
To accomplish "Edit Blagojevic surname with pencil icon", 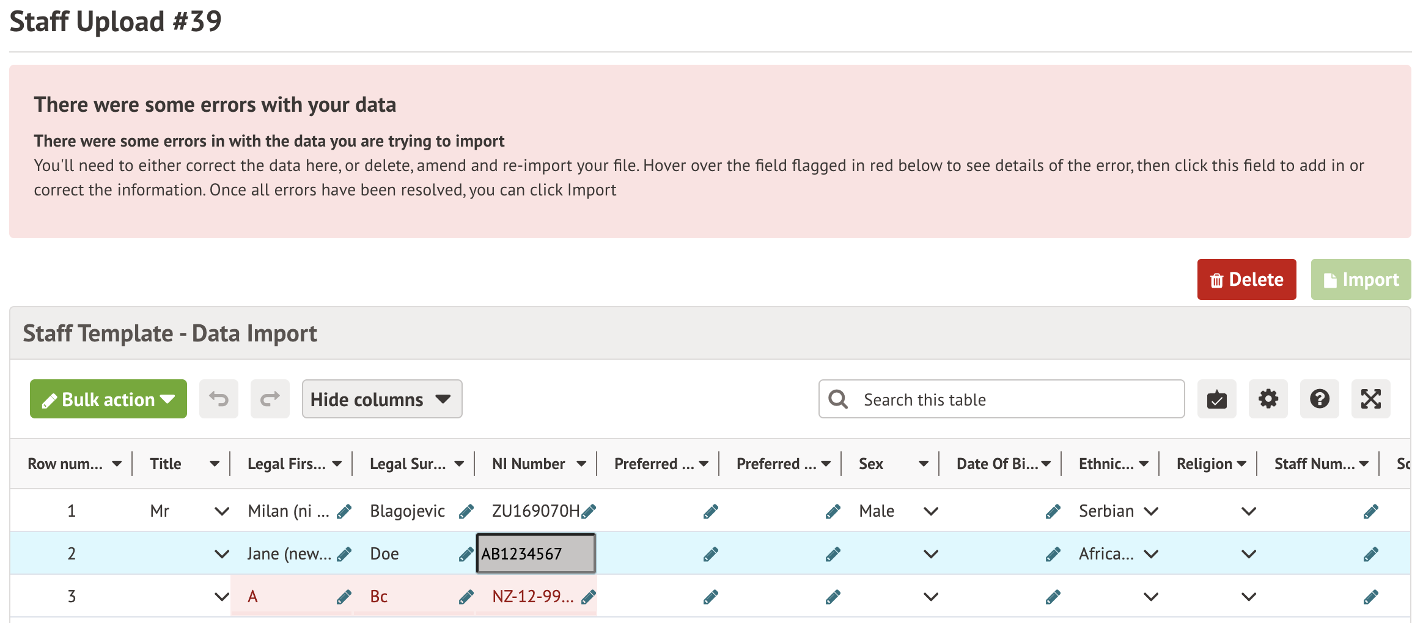I will [466, 511].
